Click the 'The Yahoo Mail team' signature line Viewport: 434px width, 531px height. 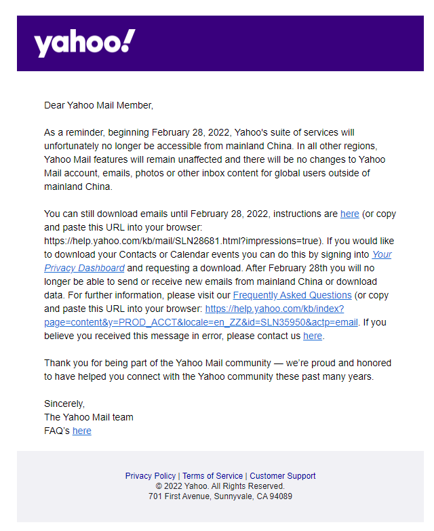coord(89,417)
